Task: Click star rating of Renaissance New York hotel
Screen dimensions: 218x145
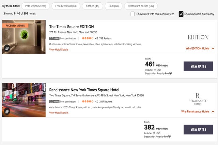Action: click(x=88, y=101)
